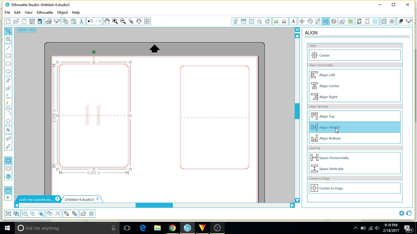Open Preferences gear icon
Screen dimensions: 417x234
(402, 213)
